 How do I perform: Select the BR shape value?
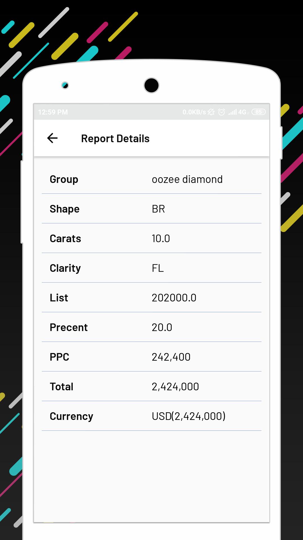tap(158, 209)
